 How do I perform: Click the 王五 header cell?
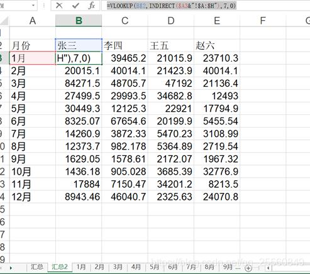pyautogui.click(x=171, y=45)
